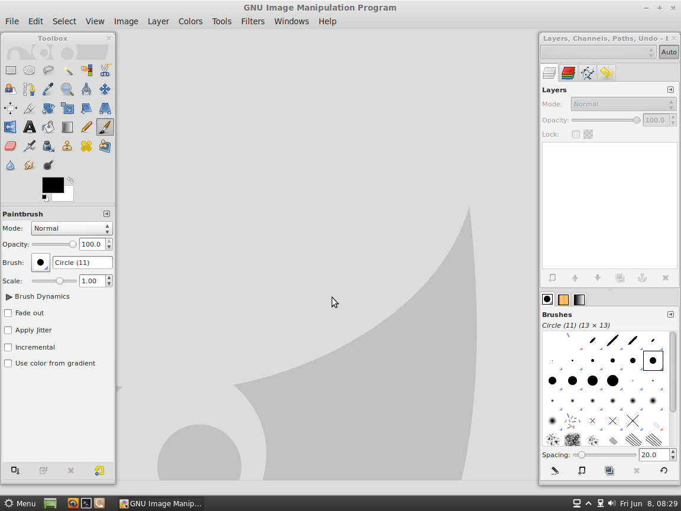The height and width of the screenshot is (511, 681).
Task: Open the Brushes panel menu arrow
Action: (x=670, y=314)
